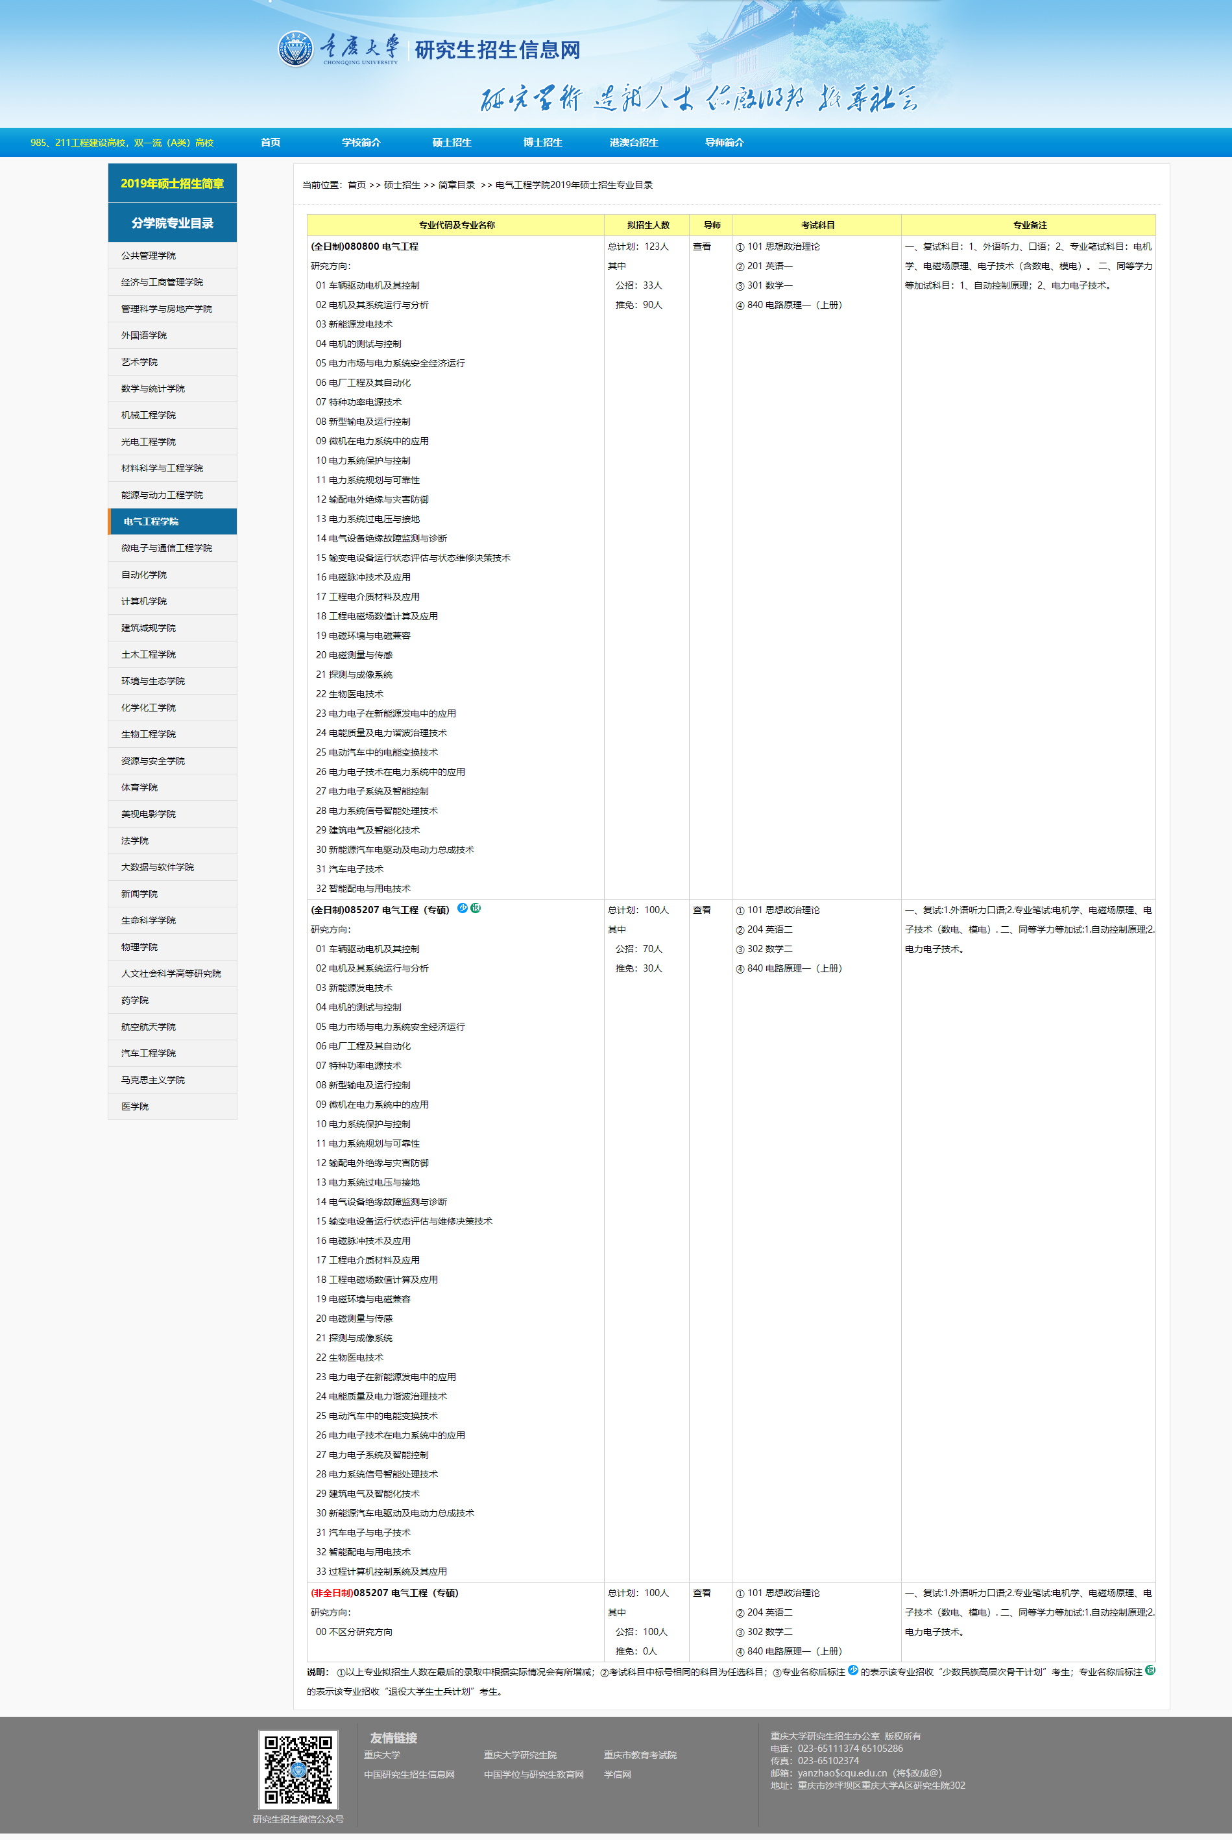The image size is (1232, 1840).
Task: Select the highlighted 电气工程学院 sidebar item
Action: pyautogui.click(x=172, y=521)
